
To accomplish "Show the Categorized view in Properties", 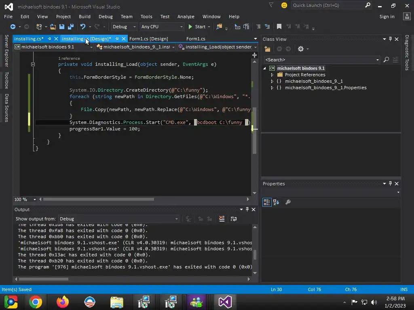I will (267, 202).
